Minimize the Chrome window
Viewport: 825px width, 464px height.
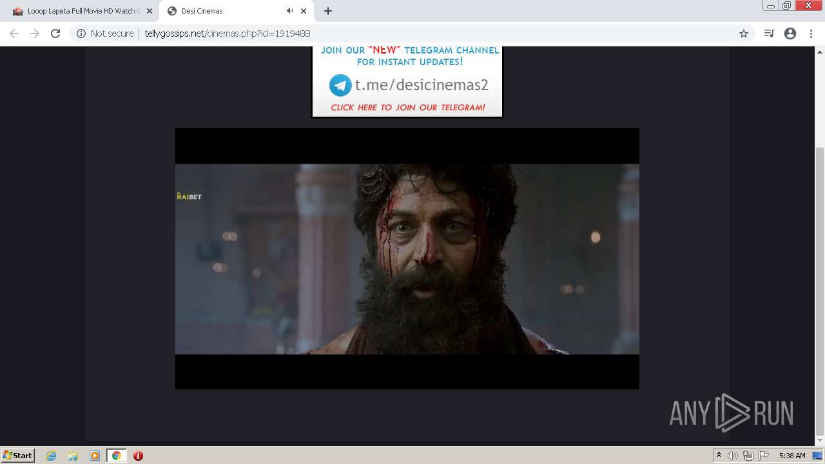771,6
